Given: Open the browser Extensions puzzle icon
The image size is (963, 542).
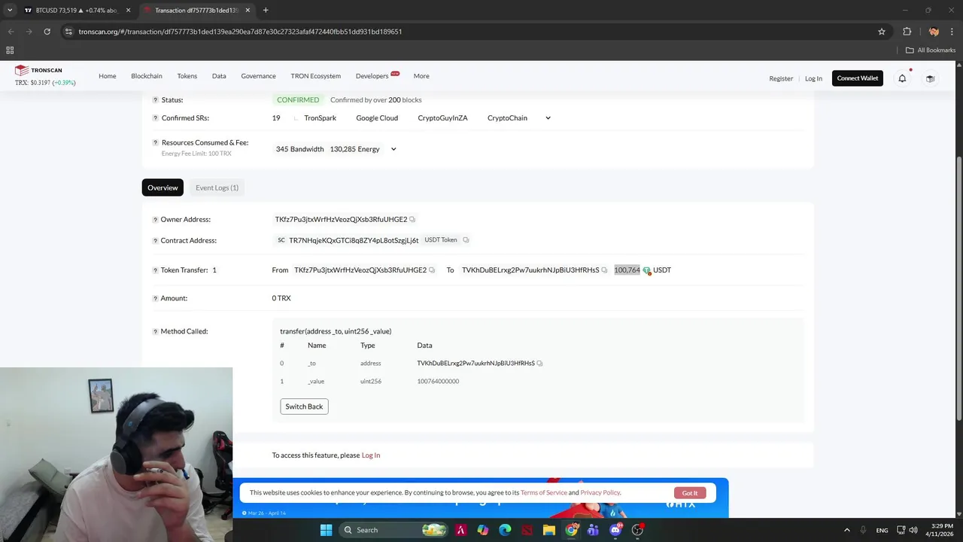Looking at the screenshot, I should [x=907, y=32].
